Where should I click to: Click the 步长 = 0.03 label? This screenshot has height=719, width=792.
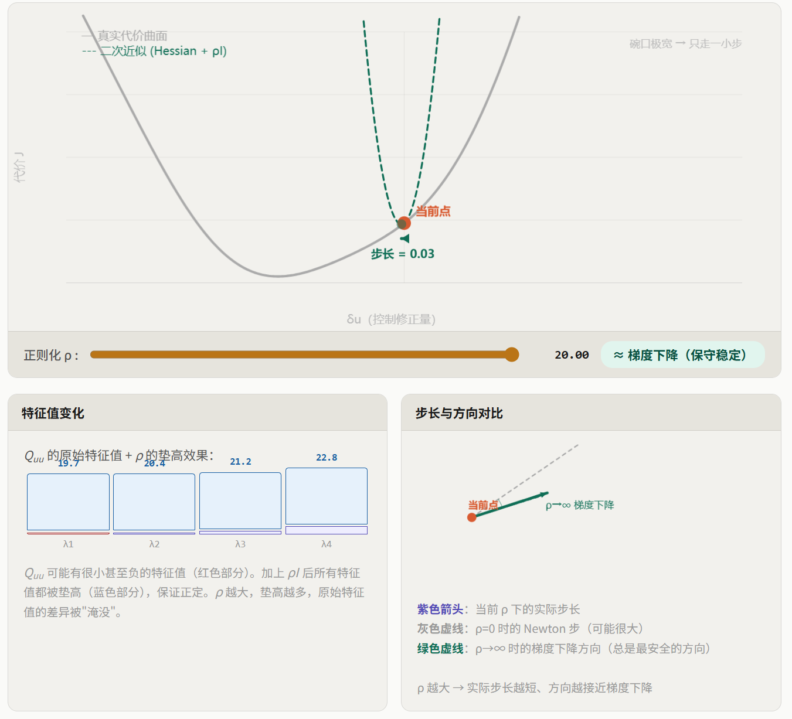pyautogui.click(x=403, y=254)
